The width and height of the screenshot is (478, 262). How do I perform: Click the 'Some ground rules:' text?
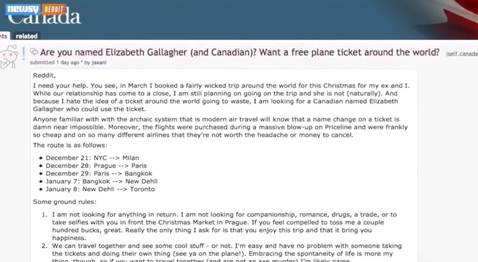[x=65, y=202]
